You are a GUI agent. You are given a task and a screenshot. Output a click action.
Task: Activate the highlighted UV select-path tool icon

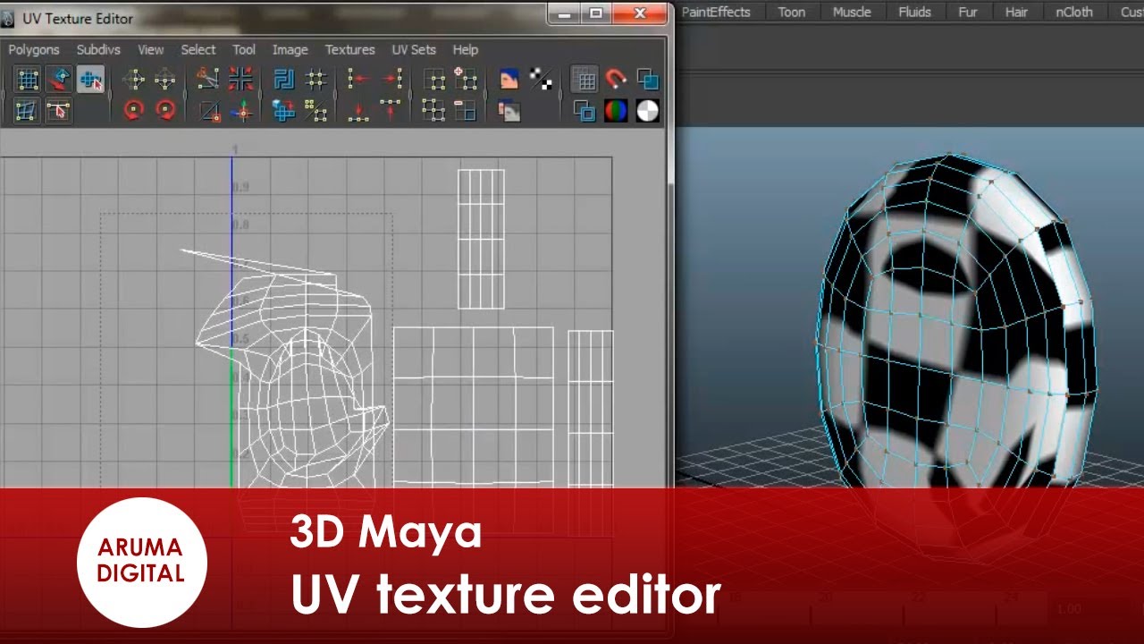tap(90, 80)
